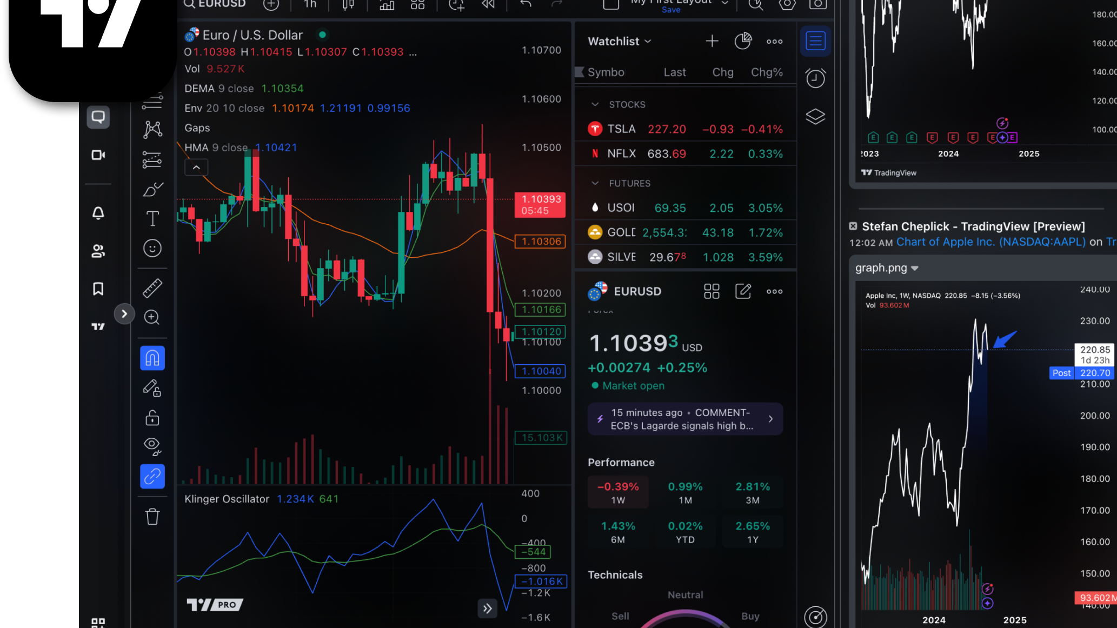Select the zoom in tool
Viewport: 1117px width, 628px height.
coord(152,317)
